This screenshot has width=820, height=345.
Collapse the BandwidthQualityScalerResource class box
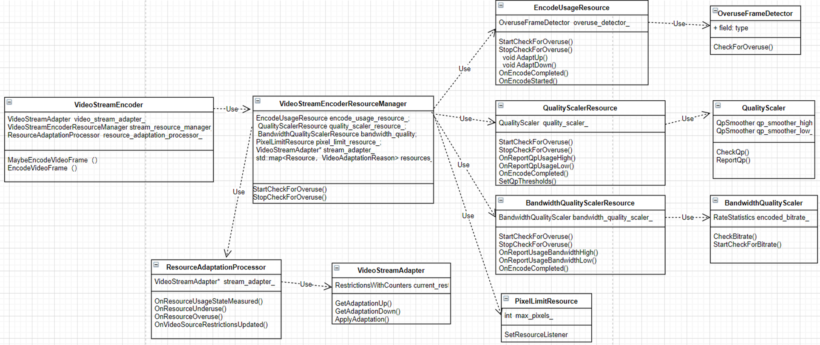click(x=501, y=200)
